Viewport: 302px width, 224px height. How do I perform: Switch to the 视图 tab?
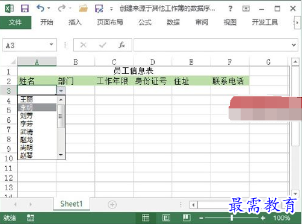(x=230, y=22)
